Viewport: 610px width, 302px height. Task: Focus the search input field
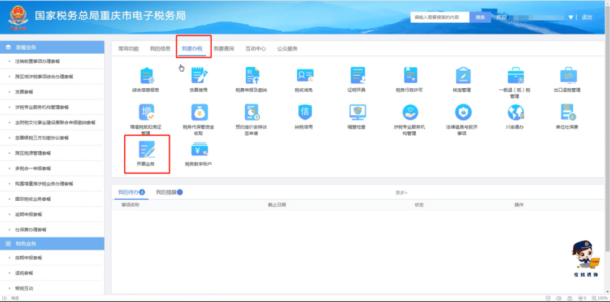pyautogui.click(x=440, y=18)
